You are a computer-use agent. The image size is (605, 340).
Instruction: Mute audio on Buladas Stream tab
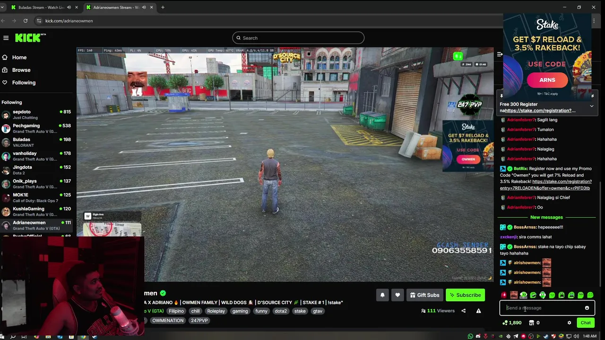point(69,8)
